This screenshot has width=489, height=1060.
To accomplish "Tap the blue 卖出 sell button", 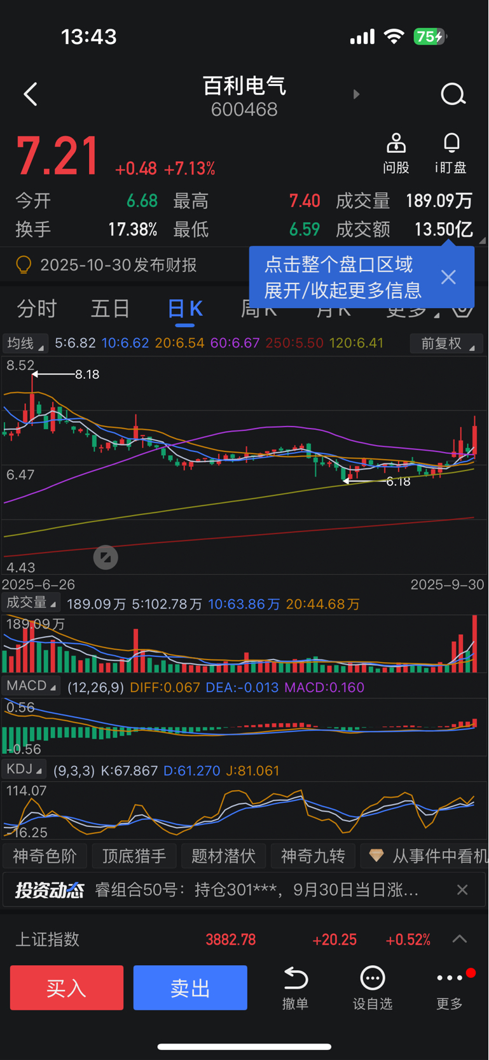I will 190,987.
